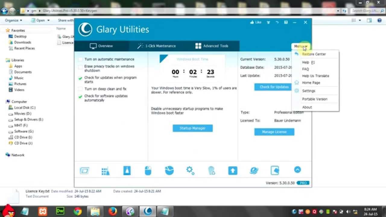Select Downloads under Favorites
The image size is (386, 217).
point(23,42)
